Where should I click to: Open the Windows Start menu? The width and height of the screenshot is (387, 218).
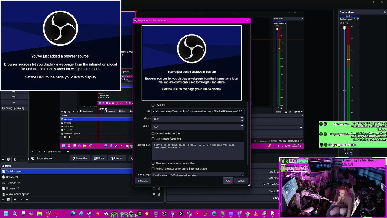tap(6, 214)
